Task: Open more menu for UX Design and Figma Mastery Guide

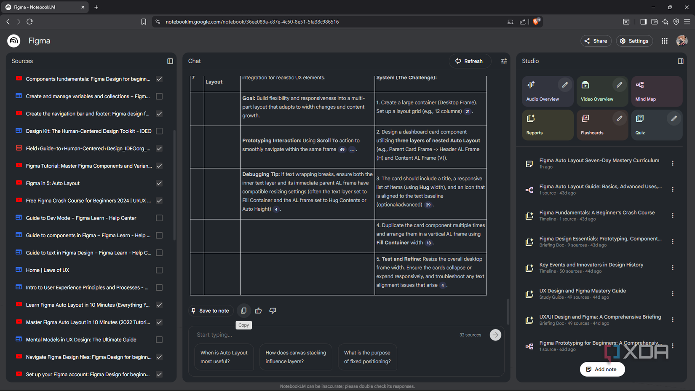Action: 672,294
